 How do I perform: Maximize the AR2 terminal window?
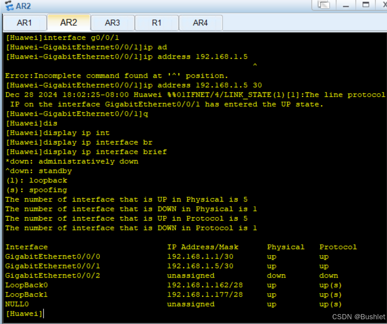[366, 5]
